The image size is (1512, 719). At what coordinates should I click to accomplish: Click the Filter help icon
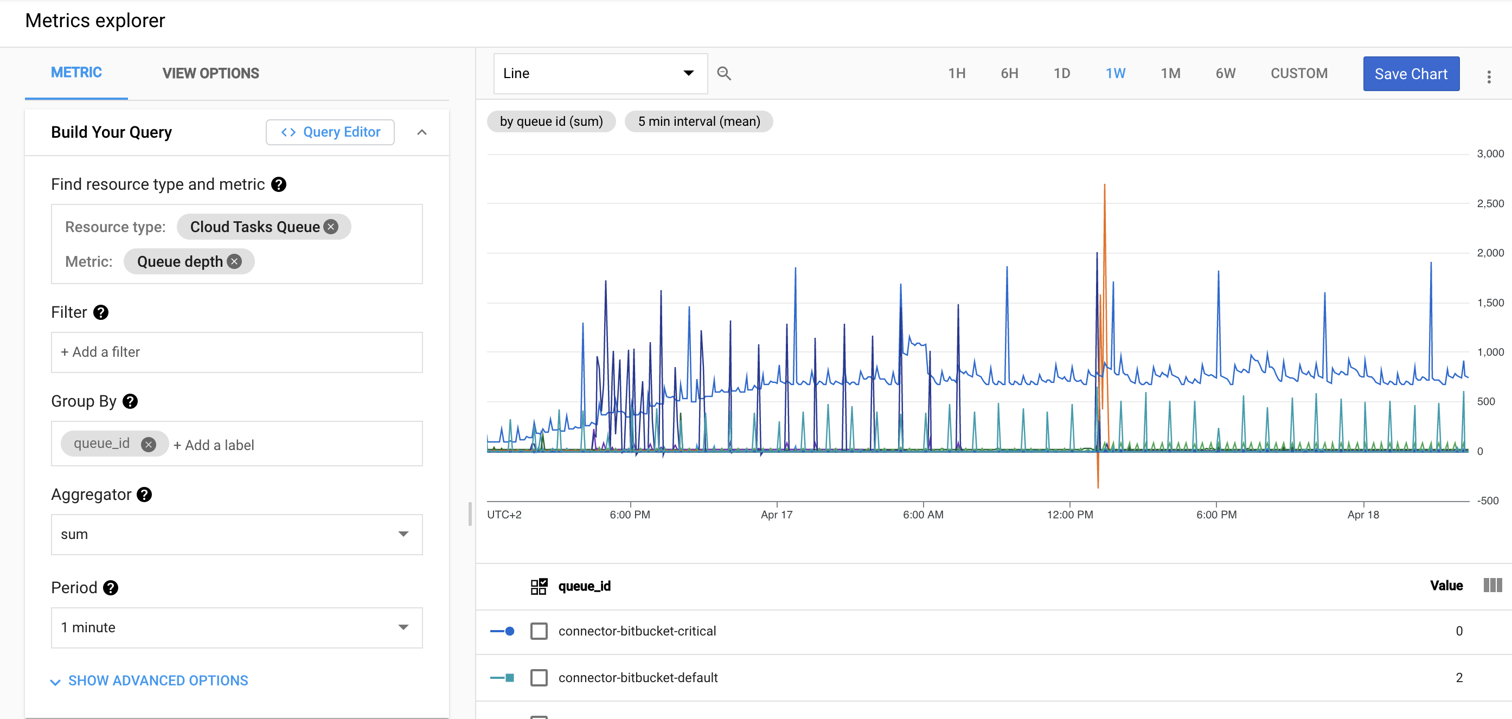(100, 312)
